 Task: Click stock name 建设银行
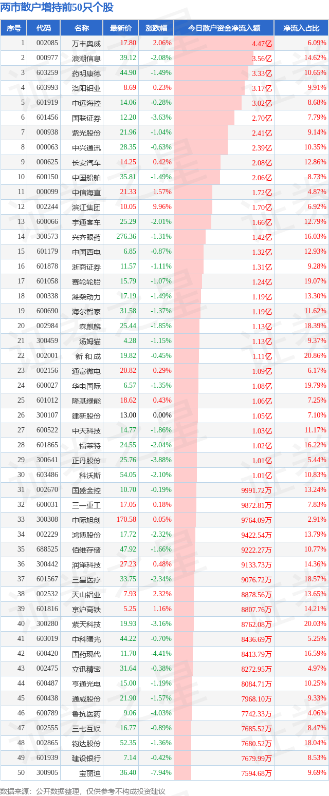click(x=86, y=758)
